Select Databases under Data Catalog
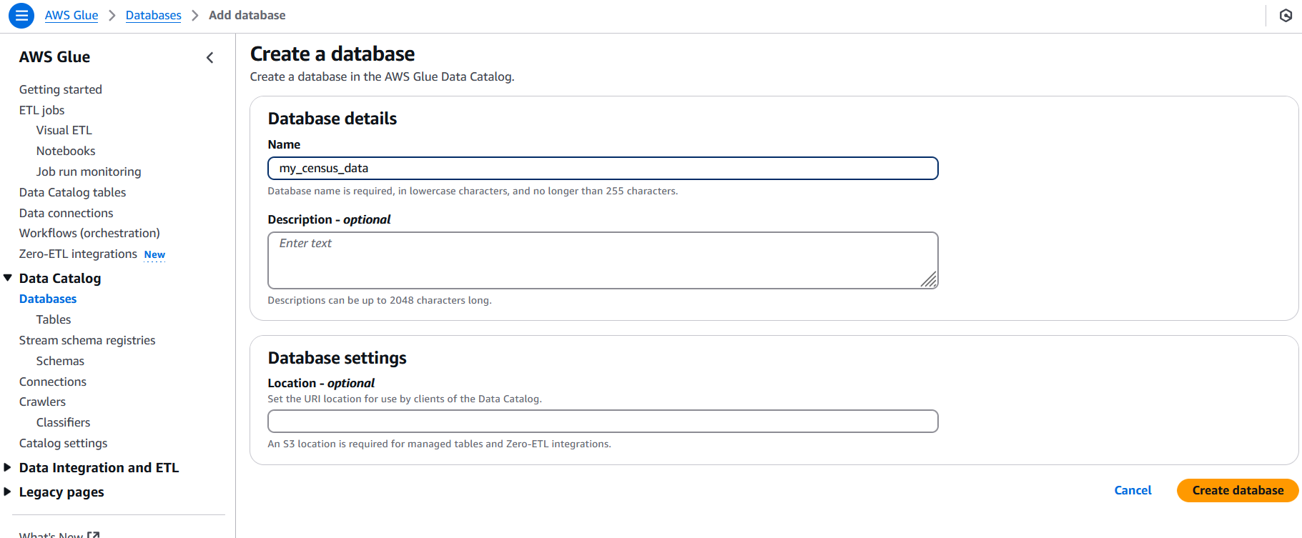Viewport: 1302px width, 538px height. tap(48, 299)
